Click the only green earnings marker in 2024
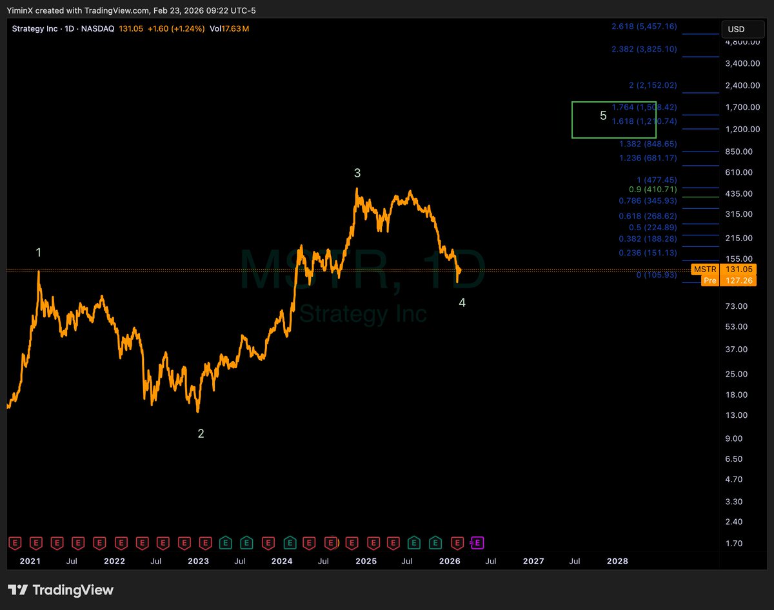Image resolution: width=774 pixels, height=610 pixels. pos(289,543)
